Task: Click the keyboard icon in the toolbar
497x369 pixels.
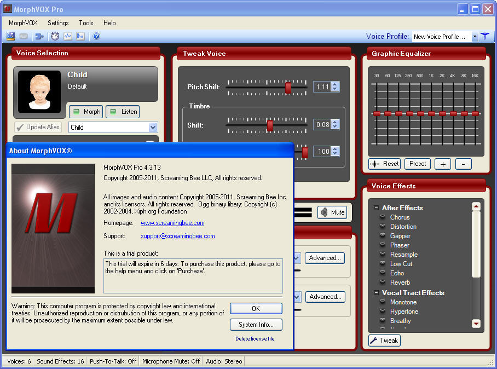Action: (x=23, y=36)
